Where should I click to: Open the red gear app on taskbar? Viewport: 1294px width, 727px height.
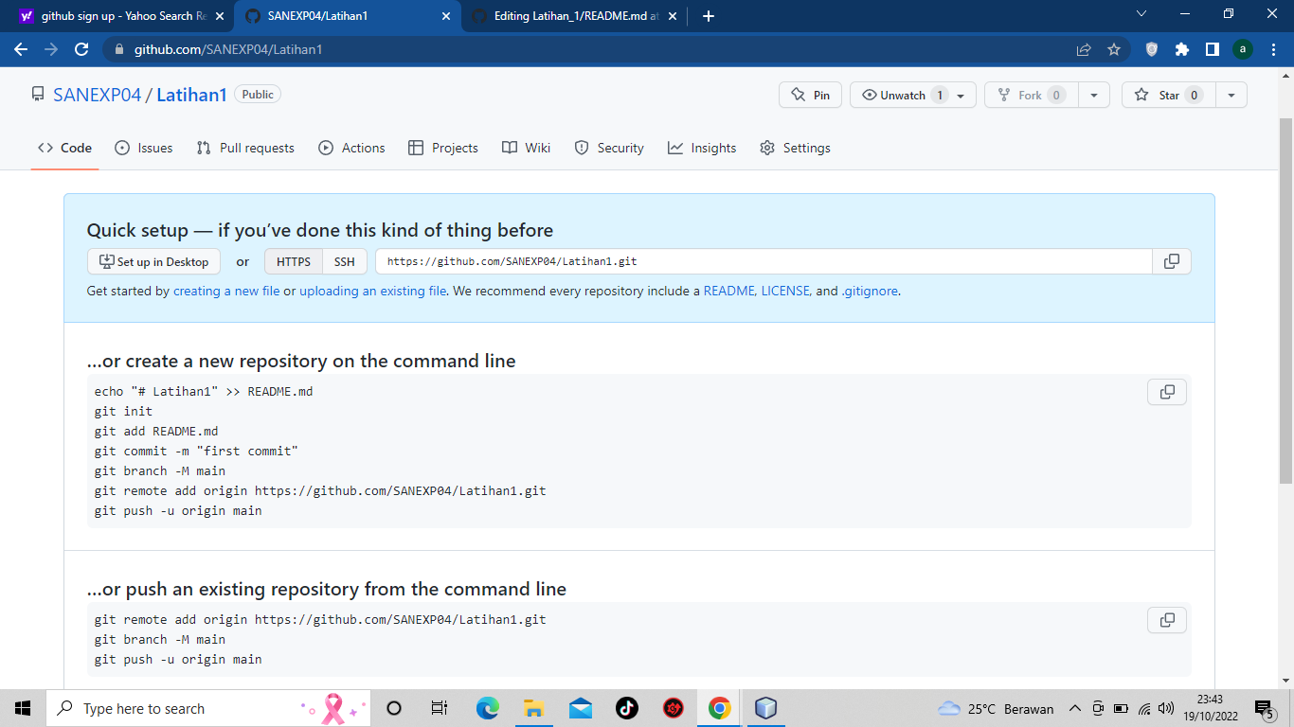tap(673, 708)
